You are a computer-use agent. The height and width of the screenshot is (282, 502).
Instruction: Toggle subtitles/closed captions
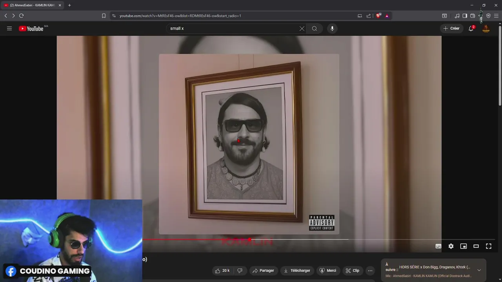(438, 246)
